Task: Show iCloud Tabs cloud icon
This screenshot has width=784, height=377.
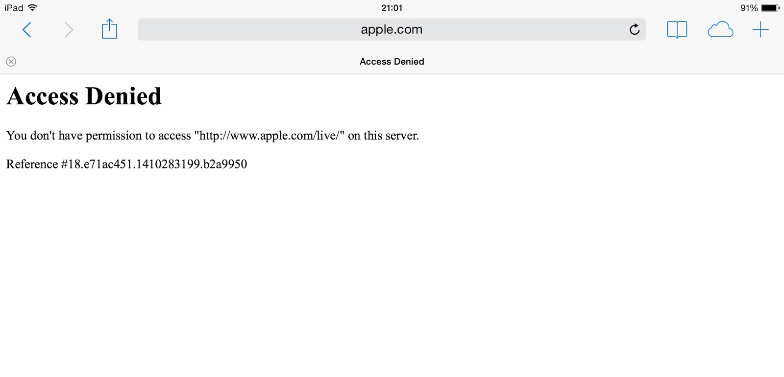Action: coord(720,30)
